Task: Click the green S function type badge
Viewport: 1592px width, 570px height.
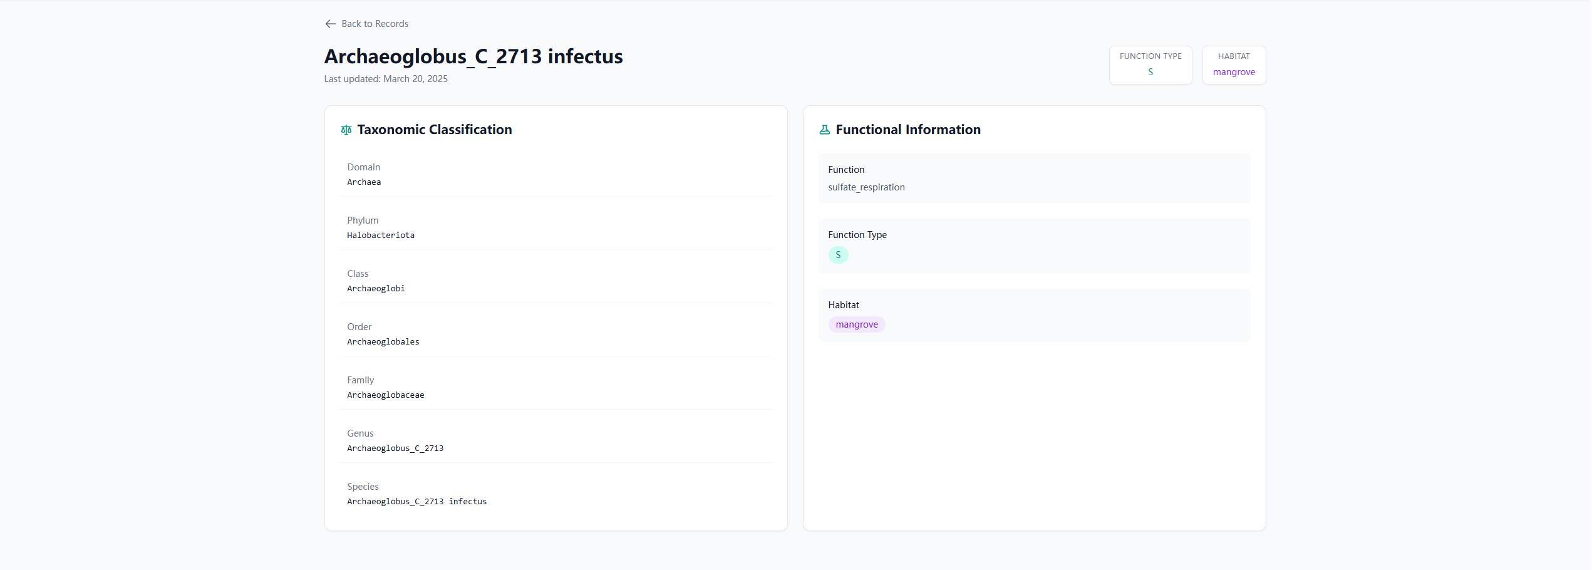Action: click(838, 255)
